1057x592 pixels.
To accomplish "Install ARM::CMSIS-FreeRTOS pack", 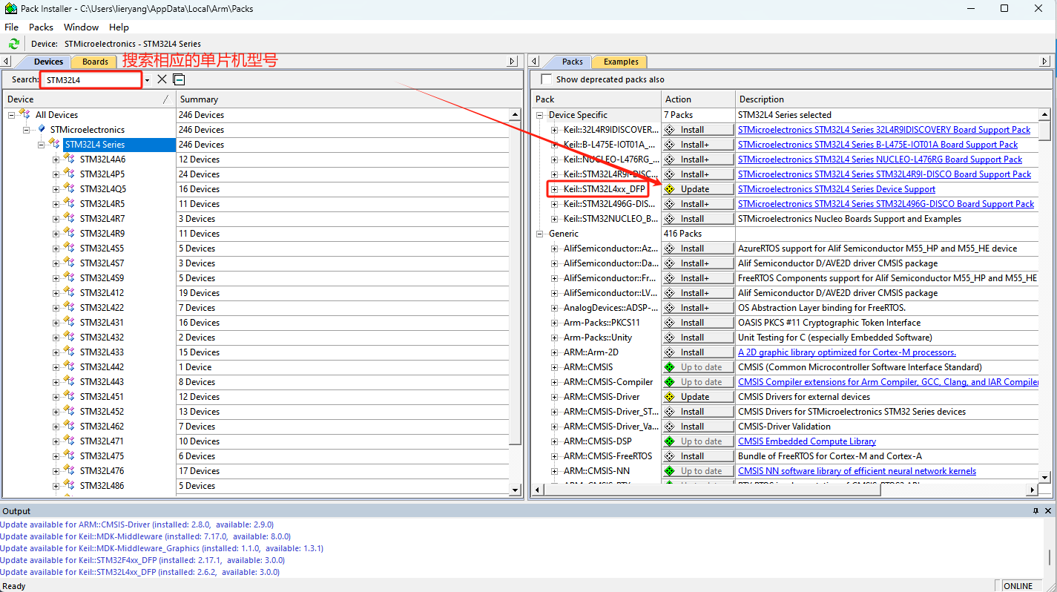I will (697, 456).
